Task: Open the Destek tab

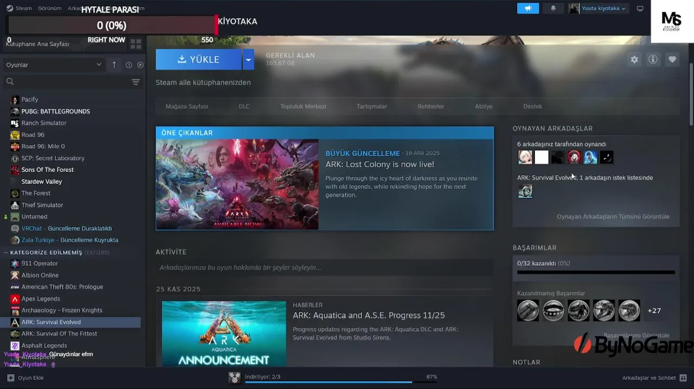Action: (x=532, y=106)
